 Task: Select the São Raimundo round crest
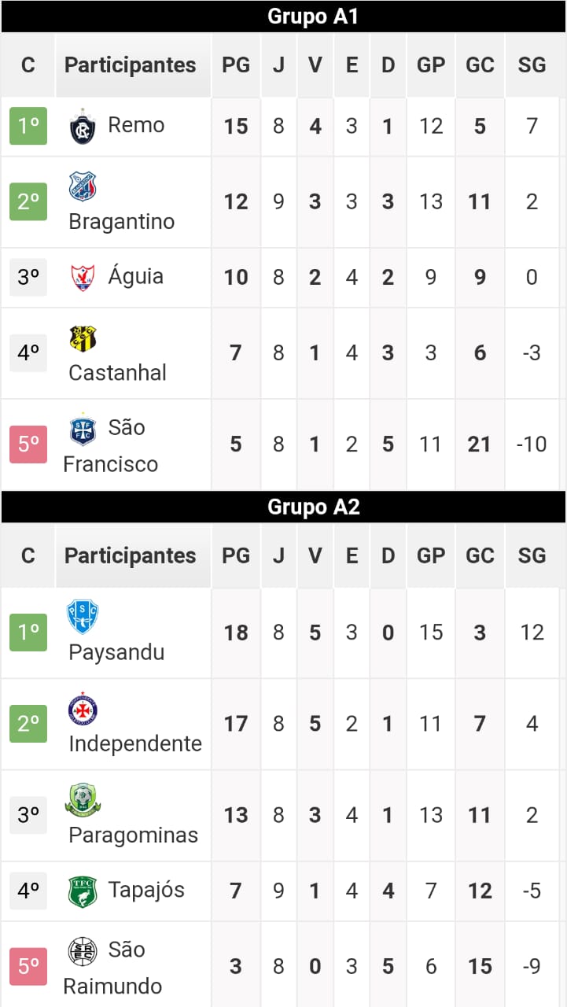tap(83, 951)
